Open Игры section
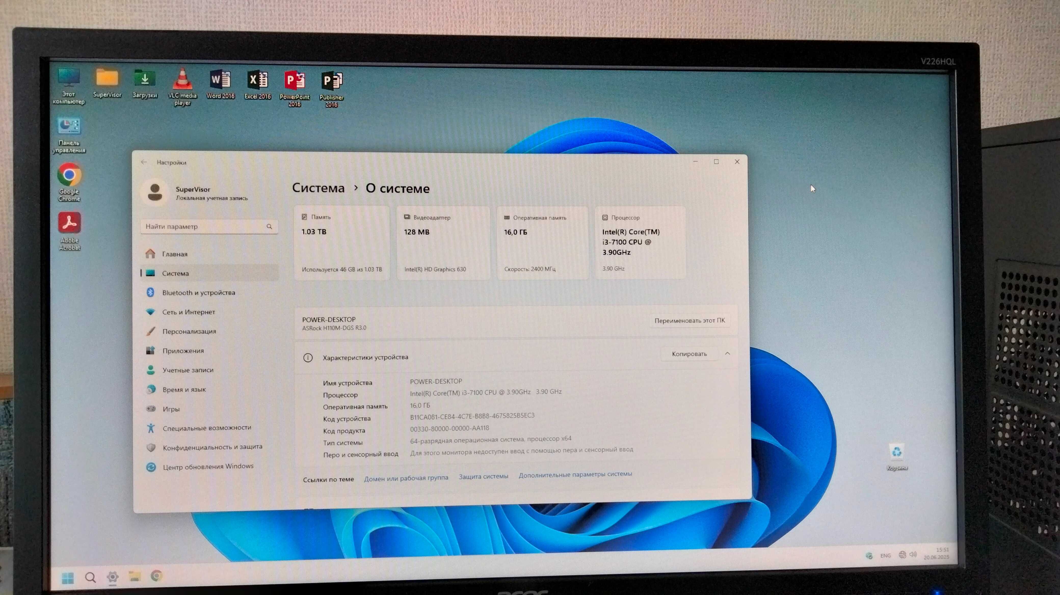 210,409
